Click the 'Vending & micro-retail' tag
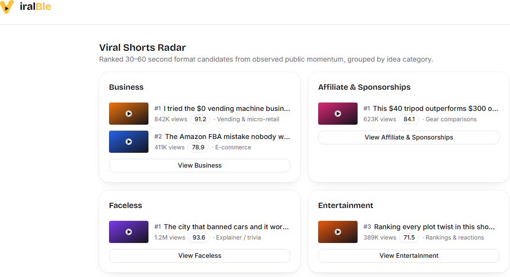This screenshot has width=510, height=277. [248, 119]
